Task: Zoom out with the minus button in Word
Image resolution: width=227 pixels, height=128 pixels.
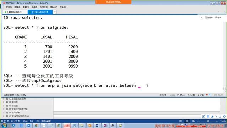Action: pos(198,121)
